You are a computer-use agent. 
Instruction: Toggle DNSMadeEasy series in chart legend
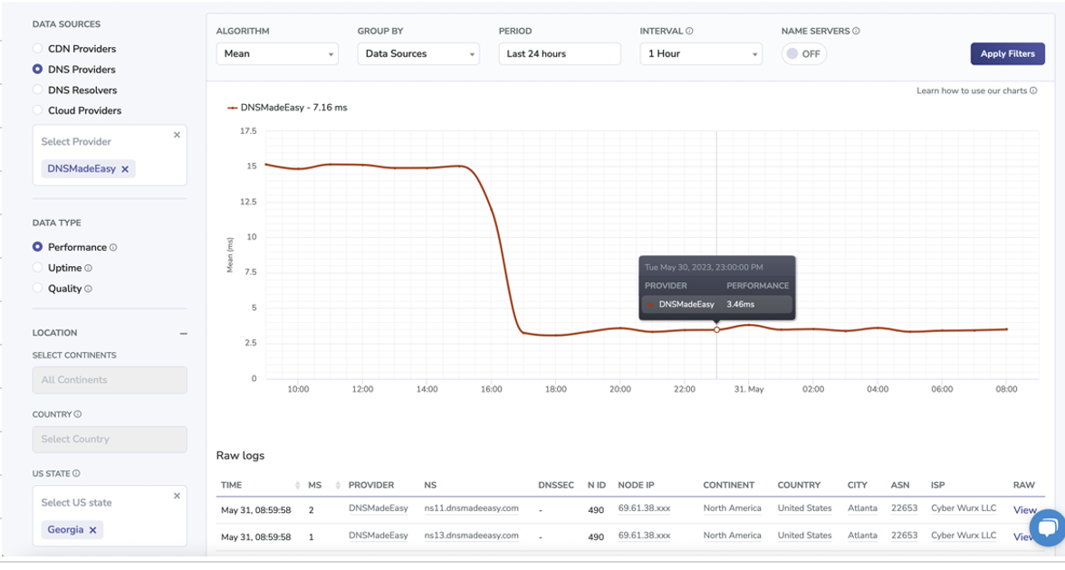pyautogui.click(x=287, y=108)
